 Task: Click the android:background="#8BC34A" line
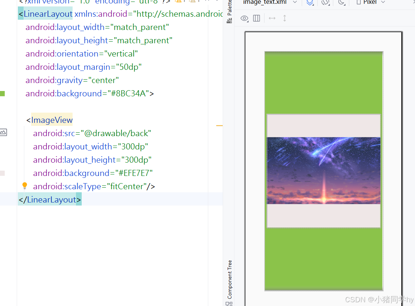(89, 93)
